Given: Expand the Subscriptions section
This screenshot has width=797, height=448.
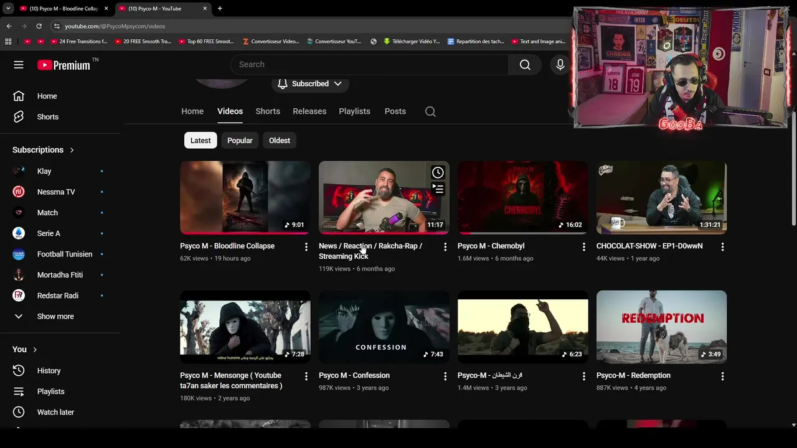Looking at the screenshot, I should [x=44, y=150].
